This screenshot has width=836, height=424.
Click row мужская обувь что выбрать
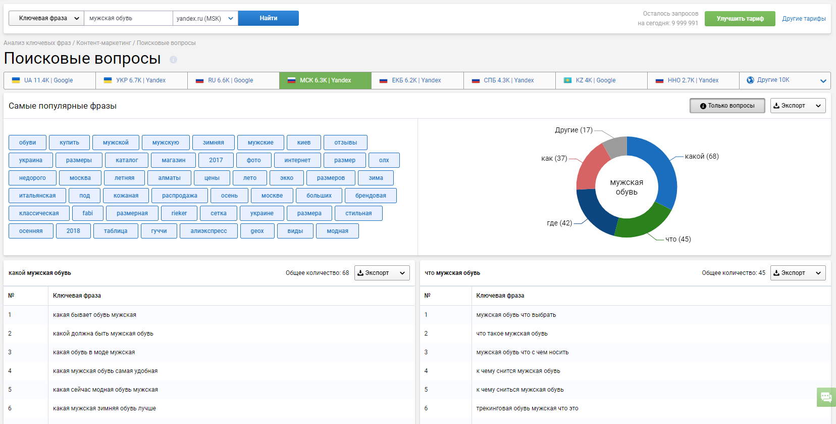[x=625, y=315]
